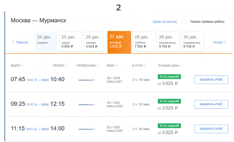Viewport: 234px width, 142px height.
Task: Select the 28 дек. суббота date tab
Action: click(144, 41)
